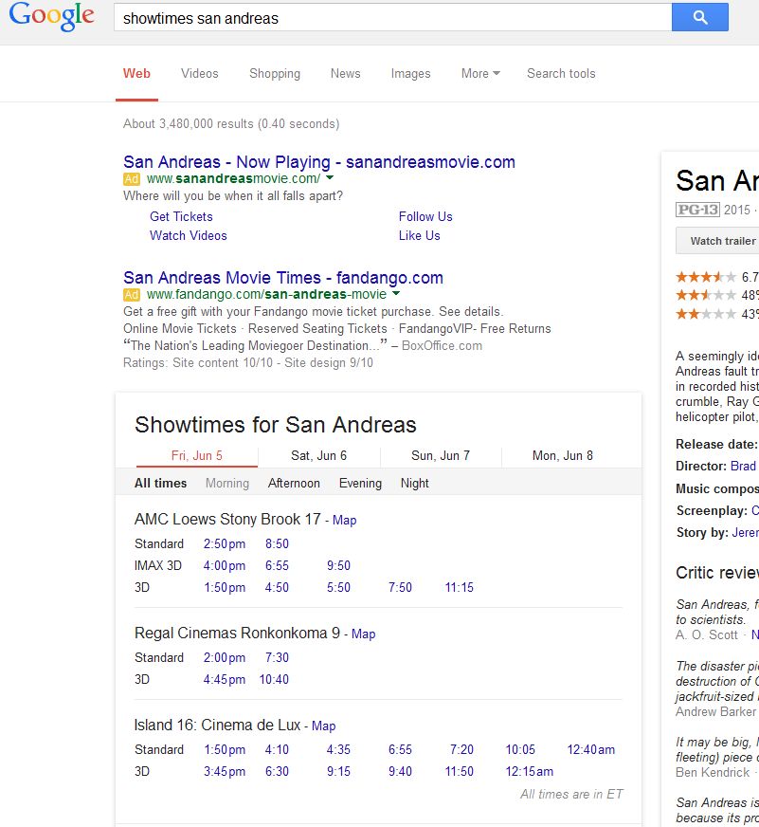Pick the 7:30 Standard showtime at Regal

277,657
